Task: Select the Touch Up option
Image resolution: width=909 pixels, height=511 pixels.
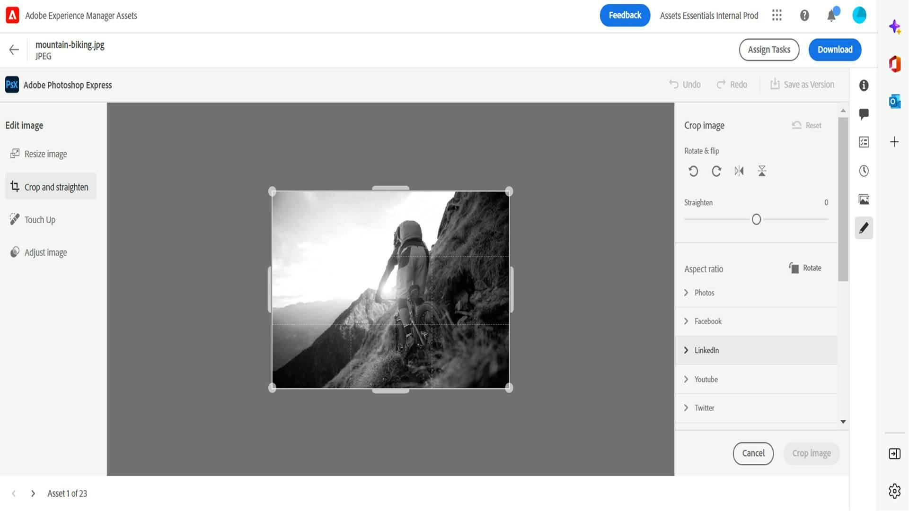Action: [40, 220]
